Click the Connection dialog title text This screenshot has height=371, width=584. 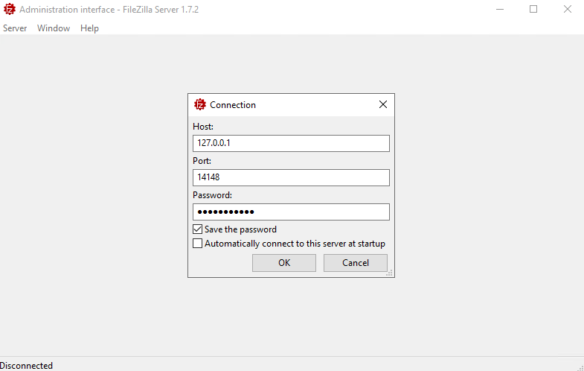pyautogui.click(x=233, y=105)
